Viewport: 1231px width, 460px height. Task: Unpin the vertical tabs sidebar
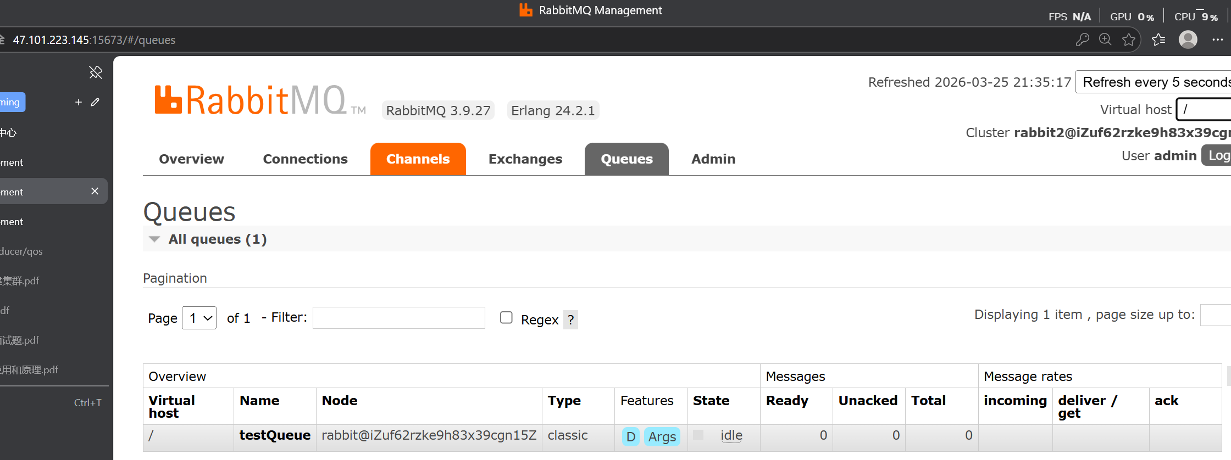pos(96,72)
